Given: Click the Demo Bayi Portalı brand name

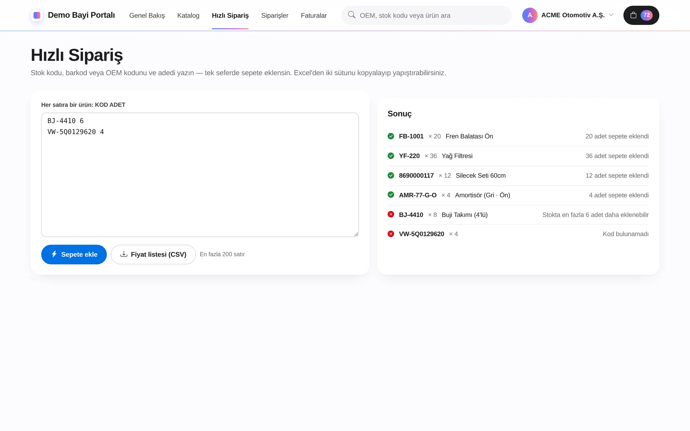Looking at the screenshot, I should (81, 15).
